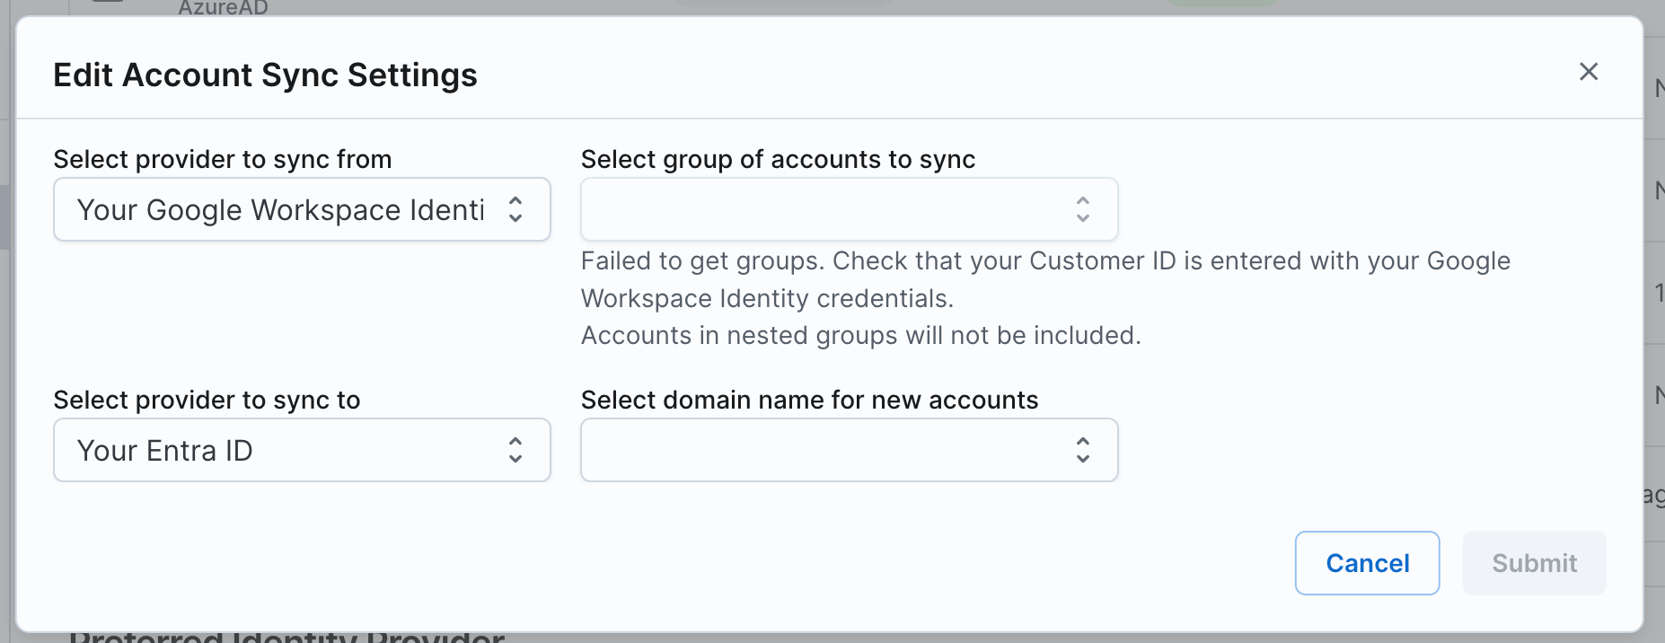This screenshot has width=1665, height=643.
Task: Click the up-down arrows in the group selector
Action: click(x=1082, y=210)
